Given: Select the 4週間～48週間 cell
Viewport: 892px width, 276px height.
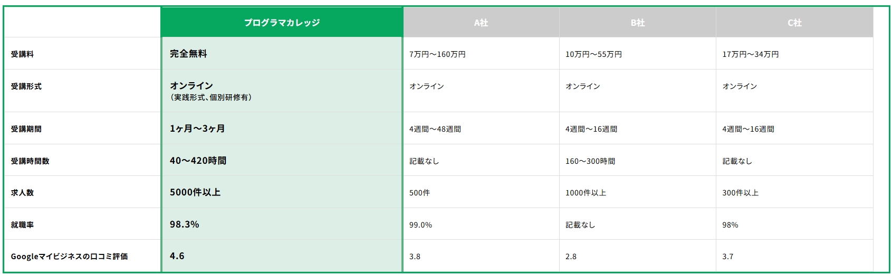Looking at the screenshot, I should pos(435,129).
